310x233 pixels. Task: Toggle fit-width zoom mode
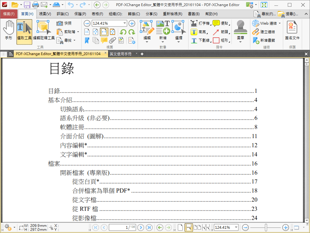tap(104, 31)
